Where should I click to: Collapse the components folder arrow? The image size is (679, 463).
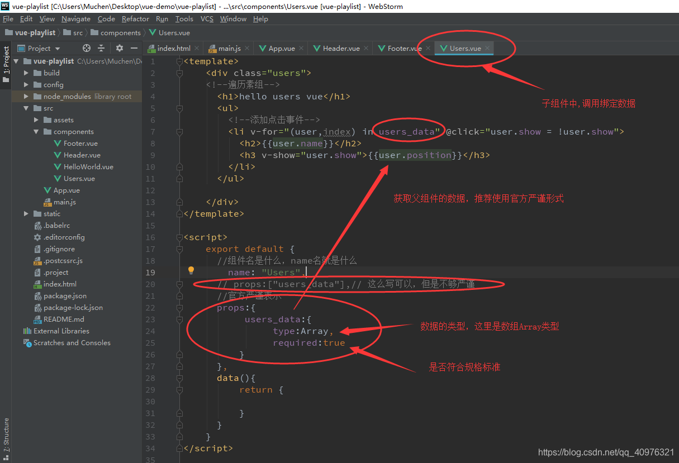[36, 132]
